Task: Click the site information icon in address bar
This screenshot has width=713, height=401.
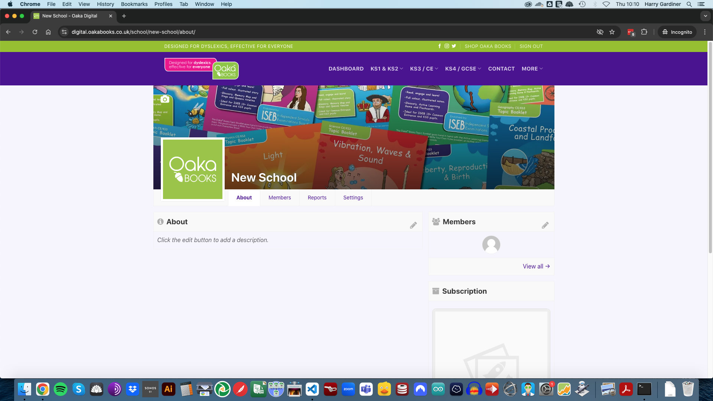Action: click(64, 32)
